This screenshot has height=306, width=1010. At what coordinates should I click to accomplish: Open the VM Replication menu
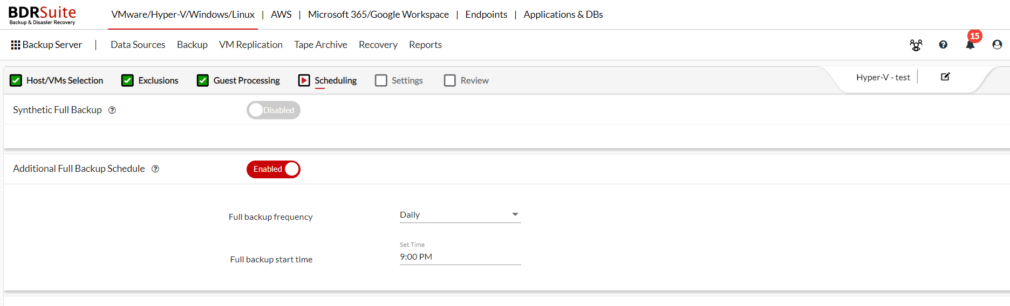251,45
